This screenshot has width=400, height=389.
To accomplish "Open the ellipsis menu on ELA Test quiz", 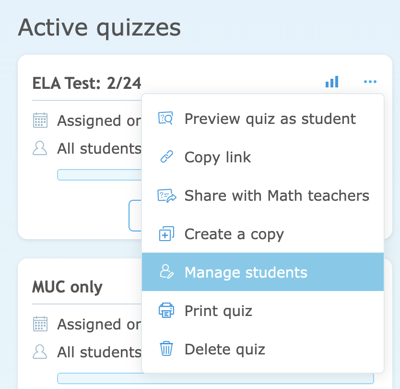I will pos(370,82).
